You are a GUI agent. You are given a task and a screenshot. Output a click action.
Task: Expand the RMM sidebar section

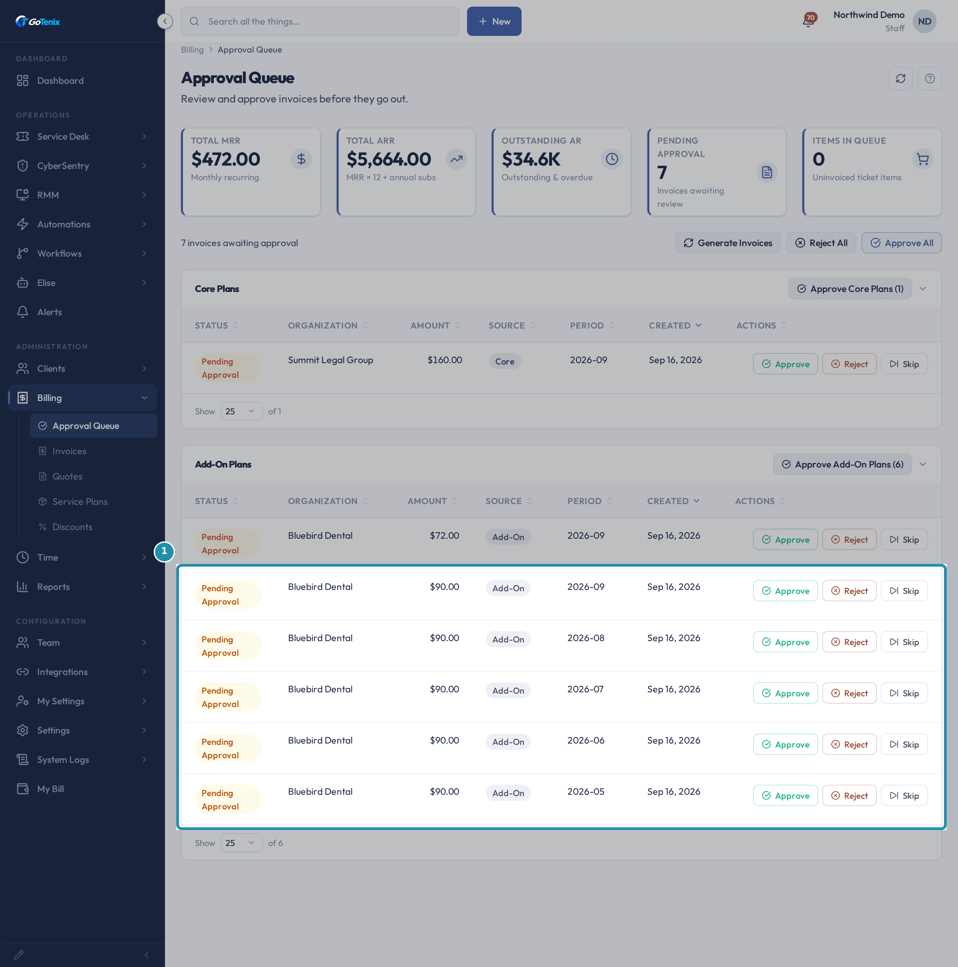(82, 195)
